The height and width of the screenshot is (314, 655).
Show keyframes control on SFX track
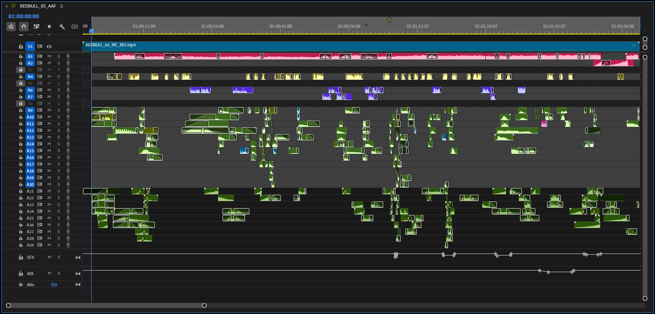78,257
